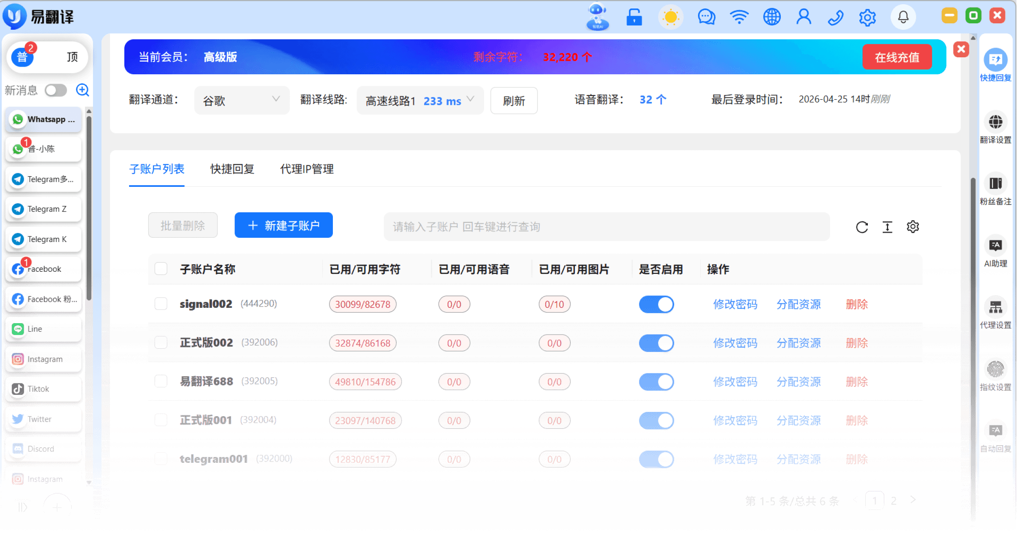The height and width of the screenshot is (535, 1019).
Task: Open the settings gear in top bar
Action: [x=867, y=17]
